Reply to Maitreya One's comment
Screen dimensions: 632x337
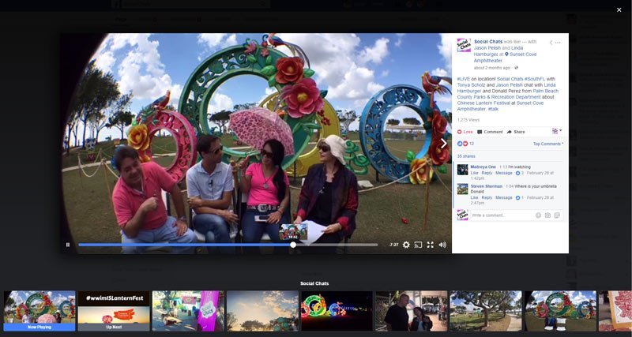coord(487,173)
